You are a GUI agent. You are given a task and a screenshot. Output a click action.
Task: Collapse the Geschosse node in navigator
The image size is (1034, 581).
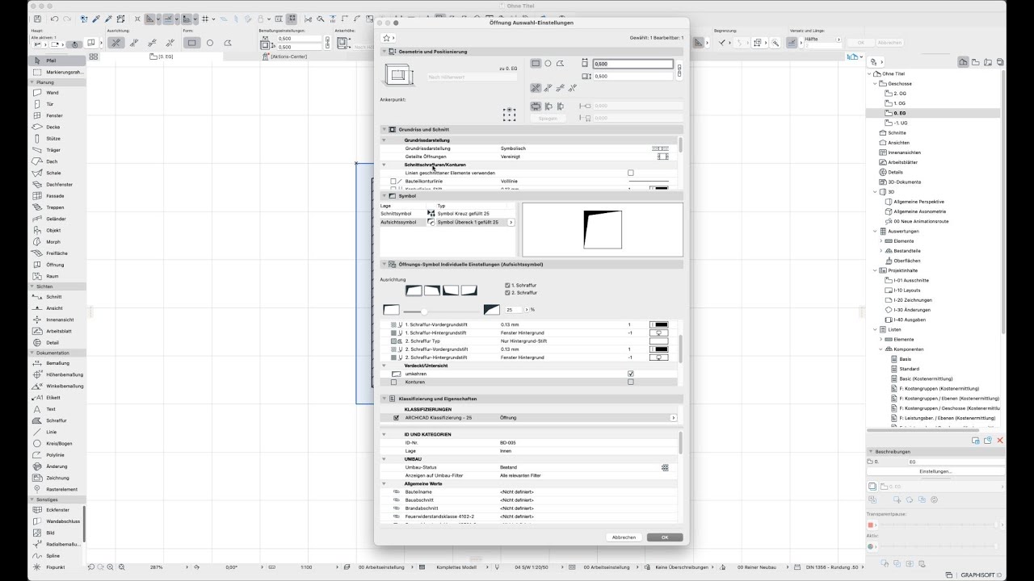(x=875, y=83)
